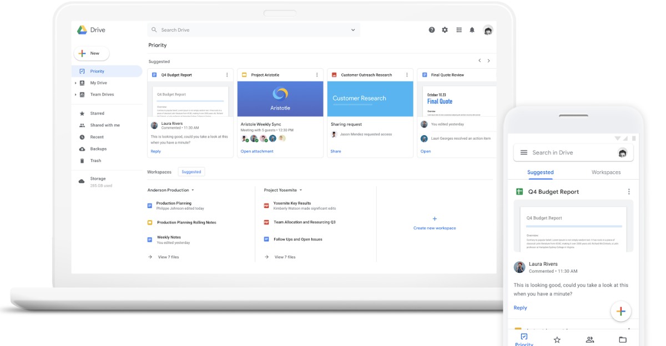Image resolution: width=666 pixels, height=346 pixels.
Task: Click the Search Drive input field
Action: pyautogui.click(x=250, y=30)
